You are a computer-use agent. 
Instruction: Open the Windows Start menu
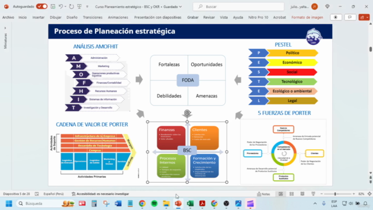pos(9,204)
